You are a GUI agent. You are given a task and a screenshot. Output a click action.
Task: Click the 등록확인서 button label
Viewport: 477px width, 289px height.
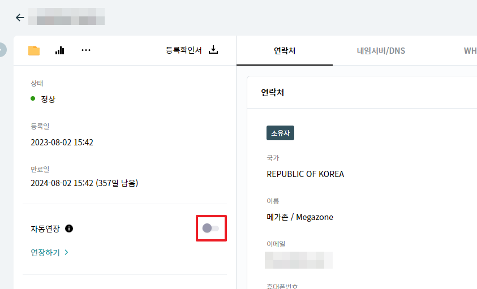point(183,50)
